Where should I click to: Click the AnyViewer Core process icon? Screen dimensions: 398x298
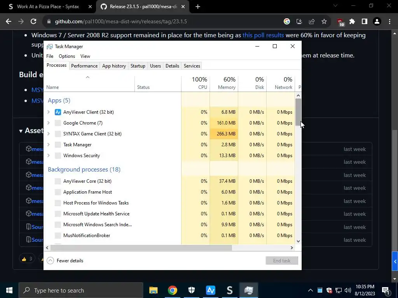(x=58, y=181)
